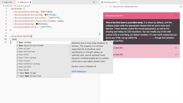This screenshot has width=183, height=103.
Task: Go back in the preview browser
Action: click(x=102, y=7)
